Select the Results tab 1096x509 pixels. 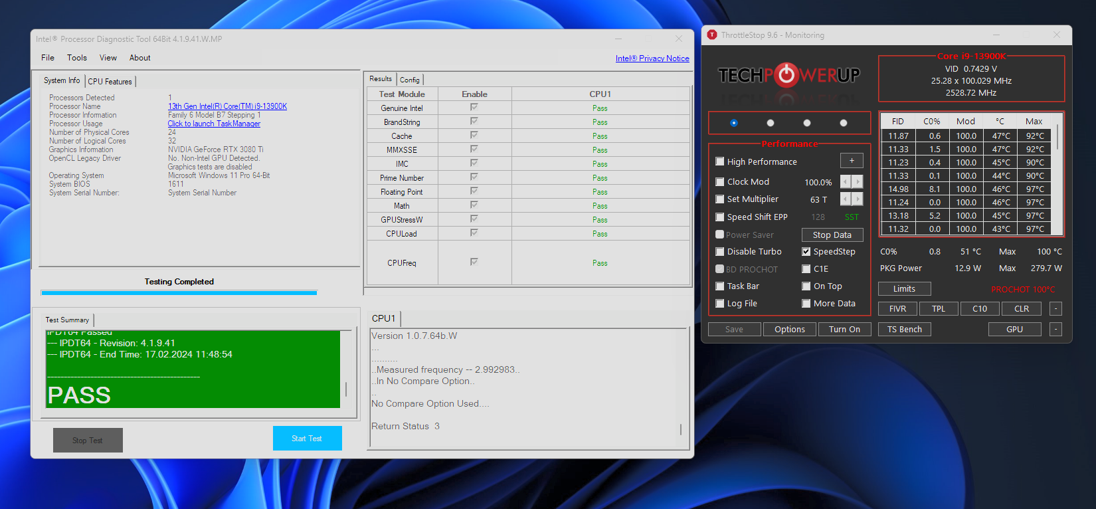[x=381, y=78]
